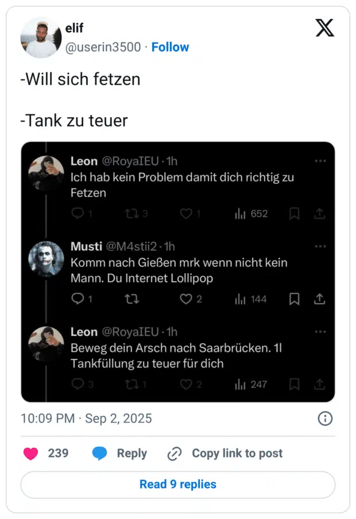Open more options on Leon's first tweet
This screenshot has width=356, height=519.
pos(320,162)
